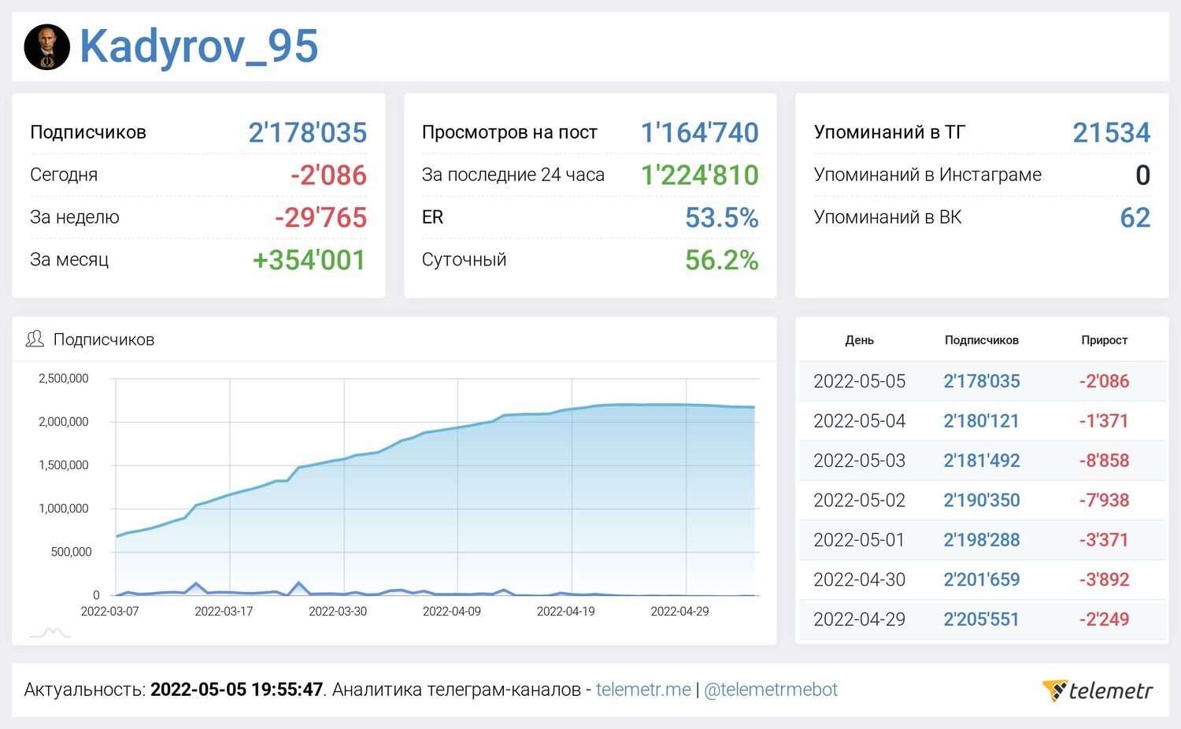Select growth value -8'858

(1105, 461)
